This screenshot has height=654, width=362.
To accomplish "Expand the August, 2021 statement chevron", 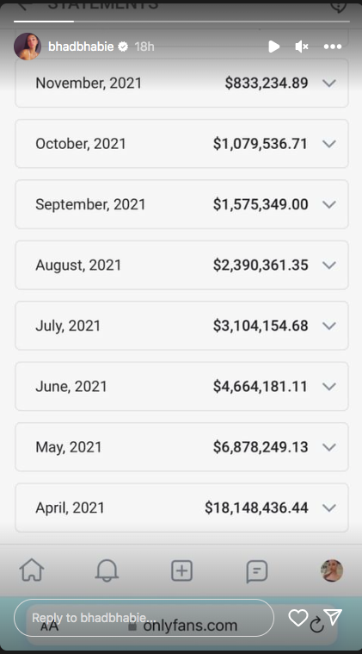I will [329, 265].
